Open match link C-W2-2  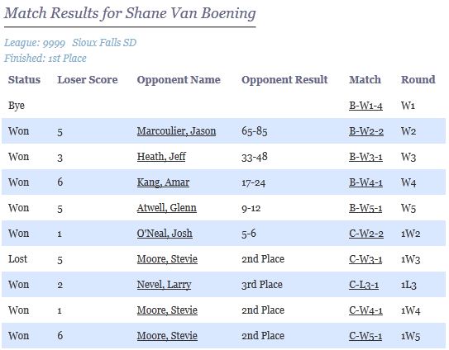pyautogui.click(x=366, y=234)
